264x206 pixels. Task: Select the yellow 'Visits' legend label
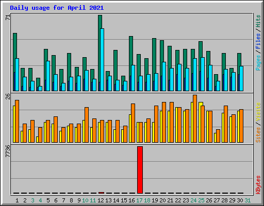tap(258, 112)
